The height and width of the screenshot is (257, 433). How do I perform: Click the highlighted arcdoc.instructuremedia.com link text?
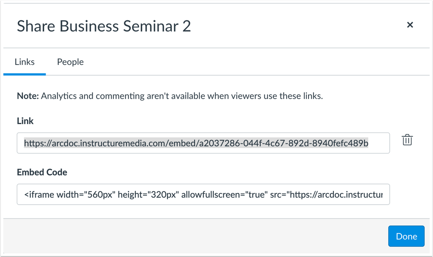195,143
